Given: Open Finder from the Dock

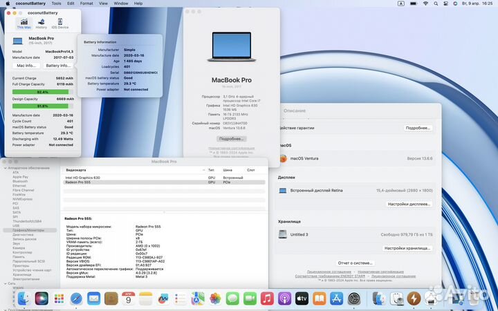Looking at the screenshot, I should coord(24,299).
